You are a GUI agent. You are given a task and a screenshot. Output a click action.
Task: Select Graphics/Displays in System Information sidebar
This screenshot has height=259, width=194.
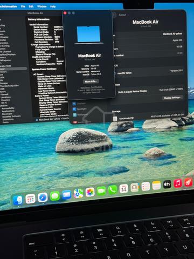point(8,54)
